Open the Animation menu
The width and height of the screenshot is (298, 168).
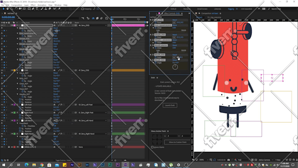coord(42,5)
